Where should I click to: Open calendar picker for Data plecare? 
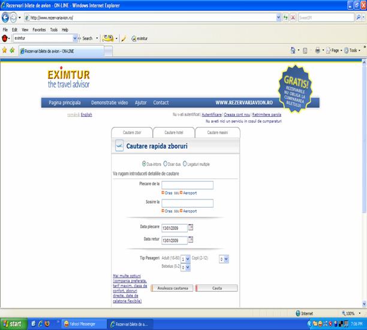(191, 227)
